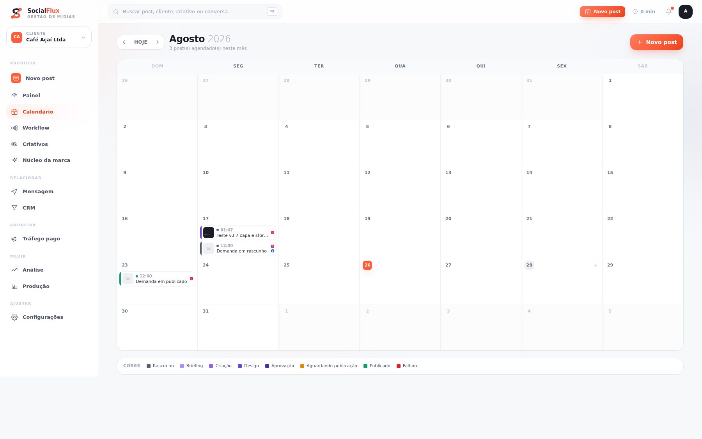
Task: Focus the Buscar post search field
Action: point(195,12)
